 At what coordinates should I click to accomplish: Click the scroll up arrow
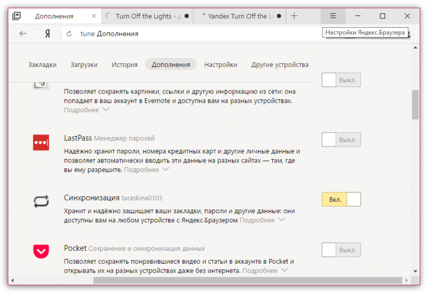click(415, 48)
